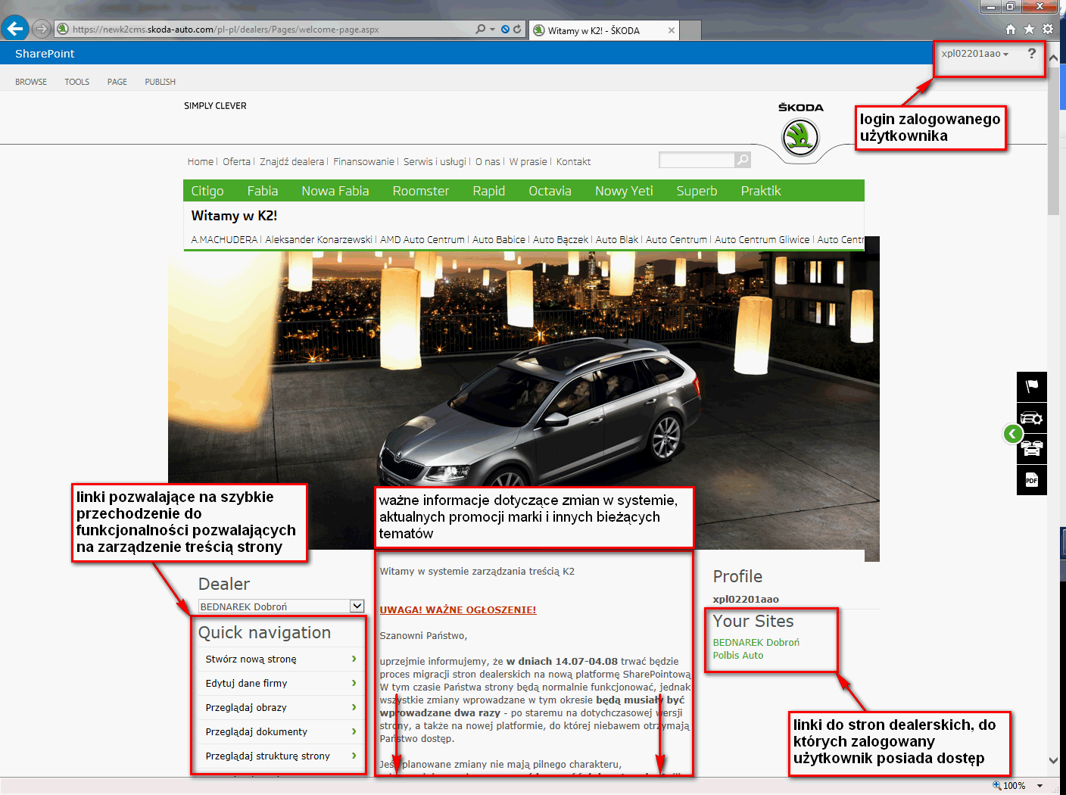The height and width of the screenshot is (795, 1066).
Task: Open the BEDNAREK Dobroń site link
Action: click(756, 642)
